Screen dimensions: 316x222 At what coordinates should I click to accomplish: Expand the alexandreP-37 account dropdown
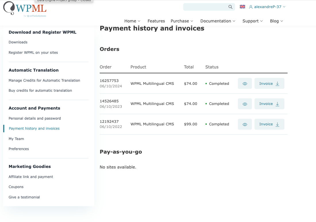[284, 7]
